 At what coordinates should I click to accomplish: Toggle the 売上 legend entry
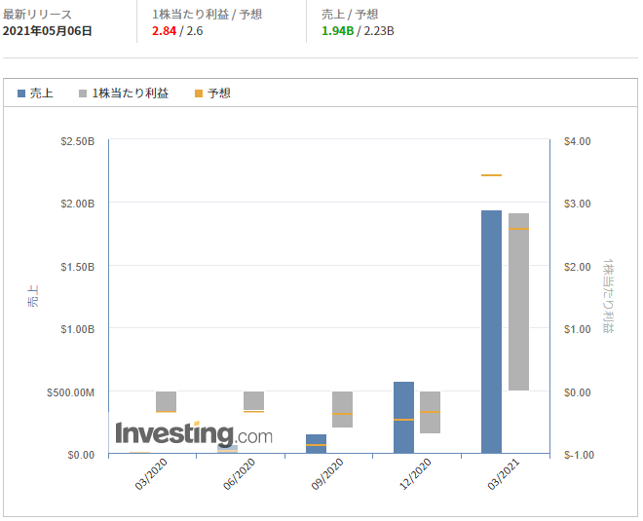tap(35, 93)
